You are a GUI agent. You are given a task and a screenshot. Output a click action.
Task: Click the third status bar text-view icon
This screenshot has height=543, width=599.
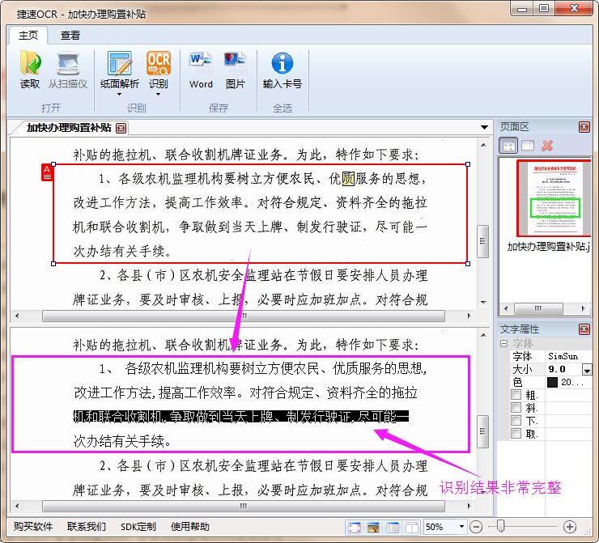[x=393, y=528]
